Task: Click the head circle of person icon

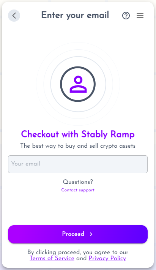Action: (x=78, y=80)
